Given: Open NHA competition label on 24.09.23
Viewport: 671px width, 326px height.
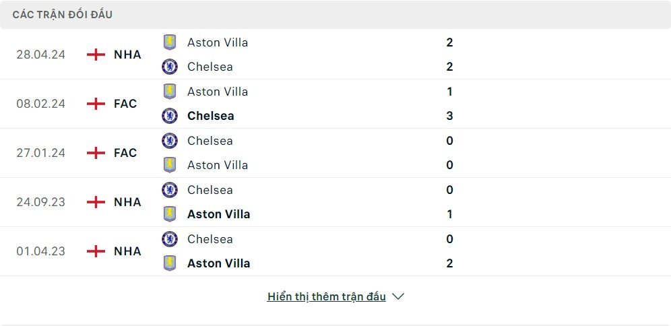Looking at the screenshot, I should point(127,202).
